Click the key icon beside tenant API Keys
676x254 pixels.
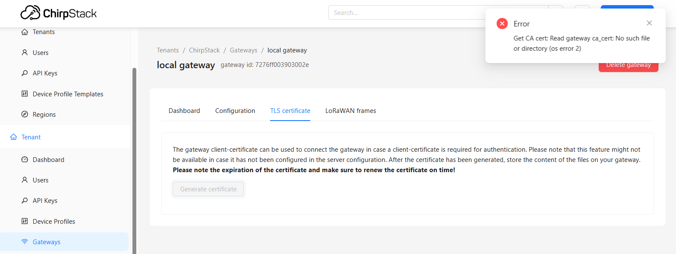coord(25,200)
